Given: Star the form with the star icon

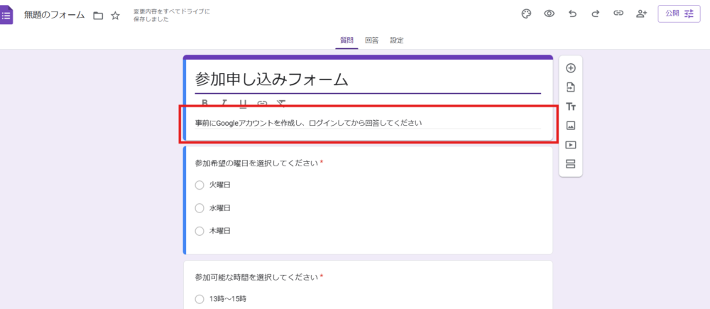Looking at the screenshot, I should click(x=115, y=15).
